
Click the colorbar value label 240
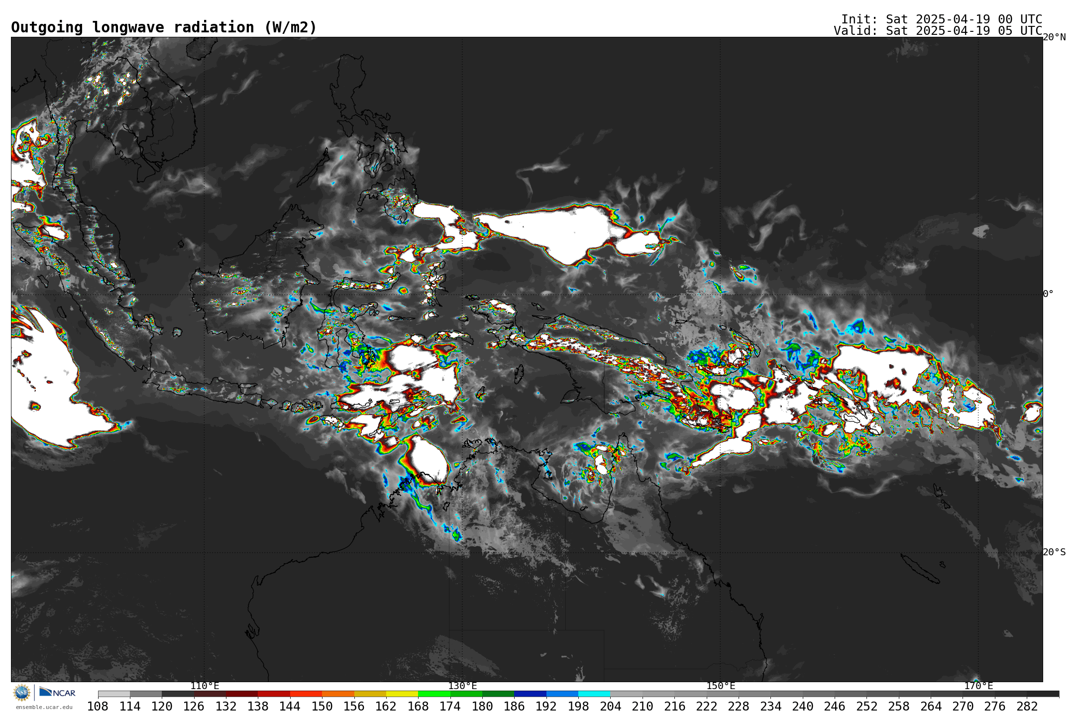click(803, 706)
